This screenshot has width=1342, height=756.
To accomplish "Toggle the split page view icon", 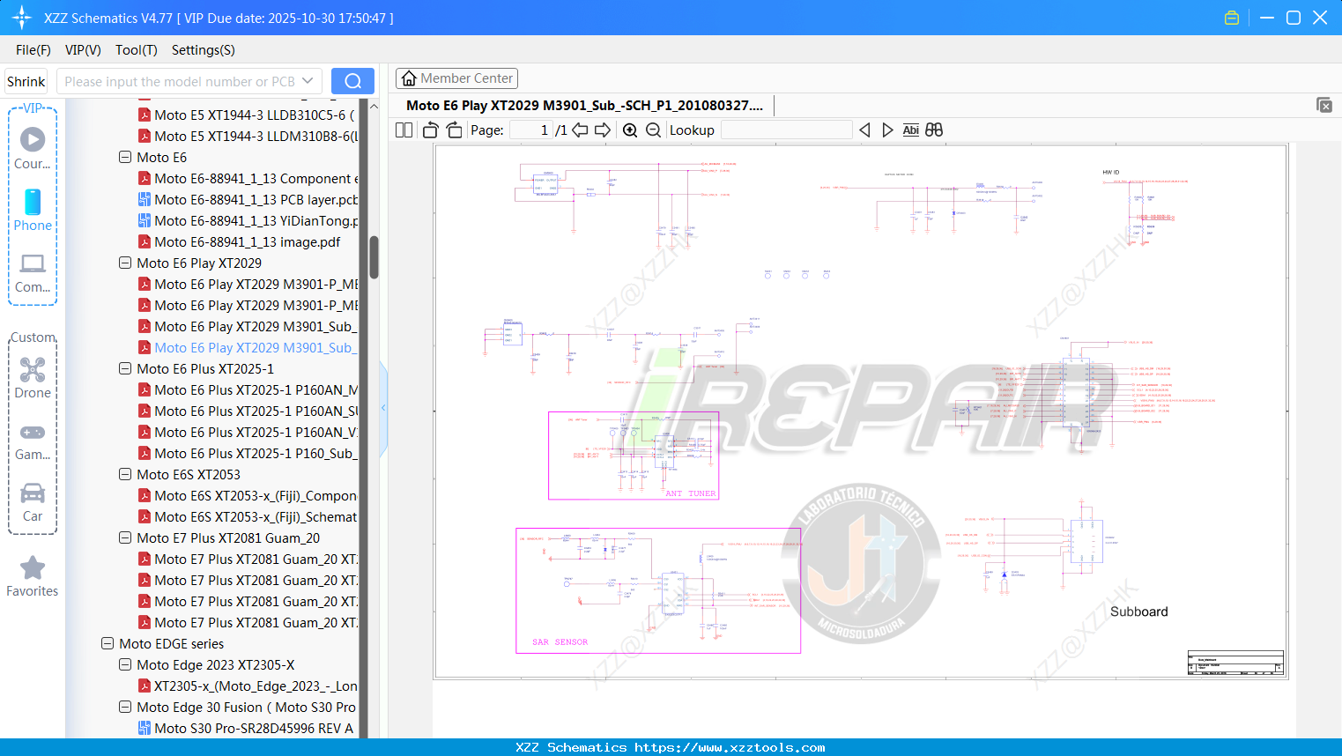I will pos(404,130).
